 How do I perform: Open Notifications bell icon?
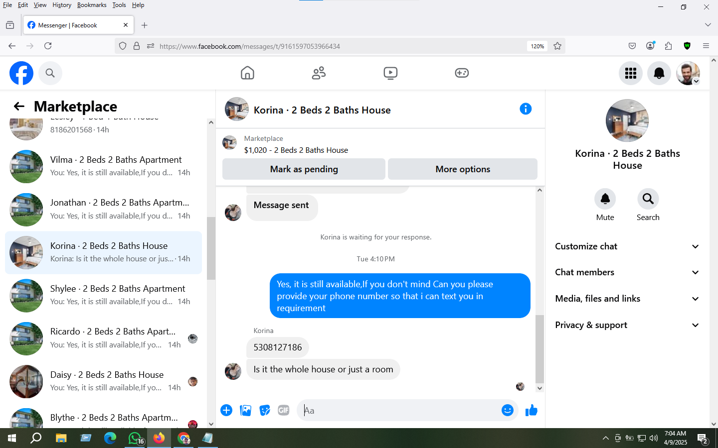pos(659,73)
